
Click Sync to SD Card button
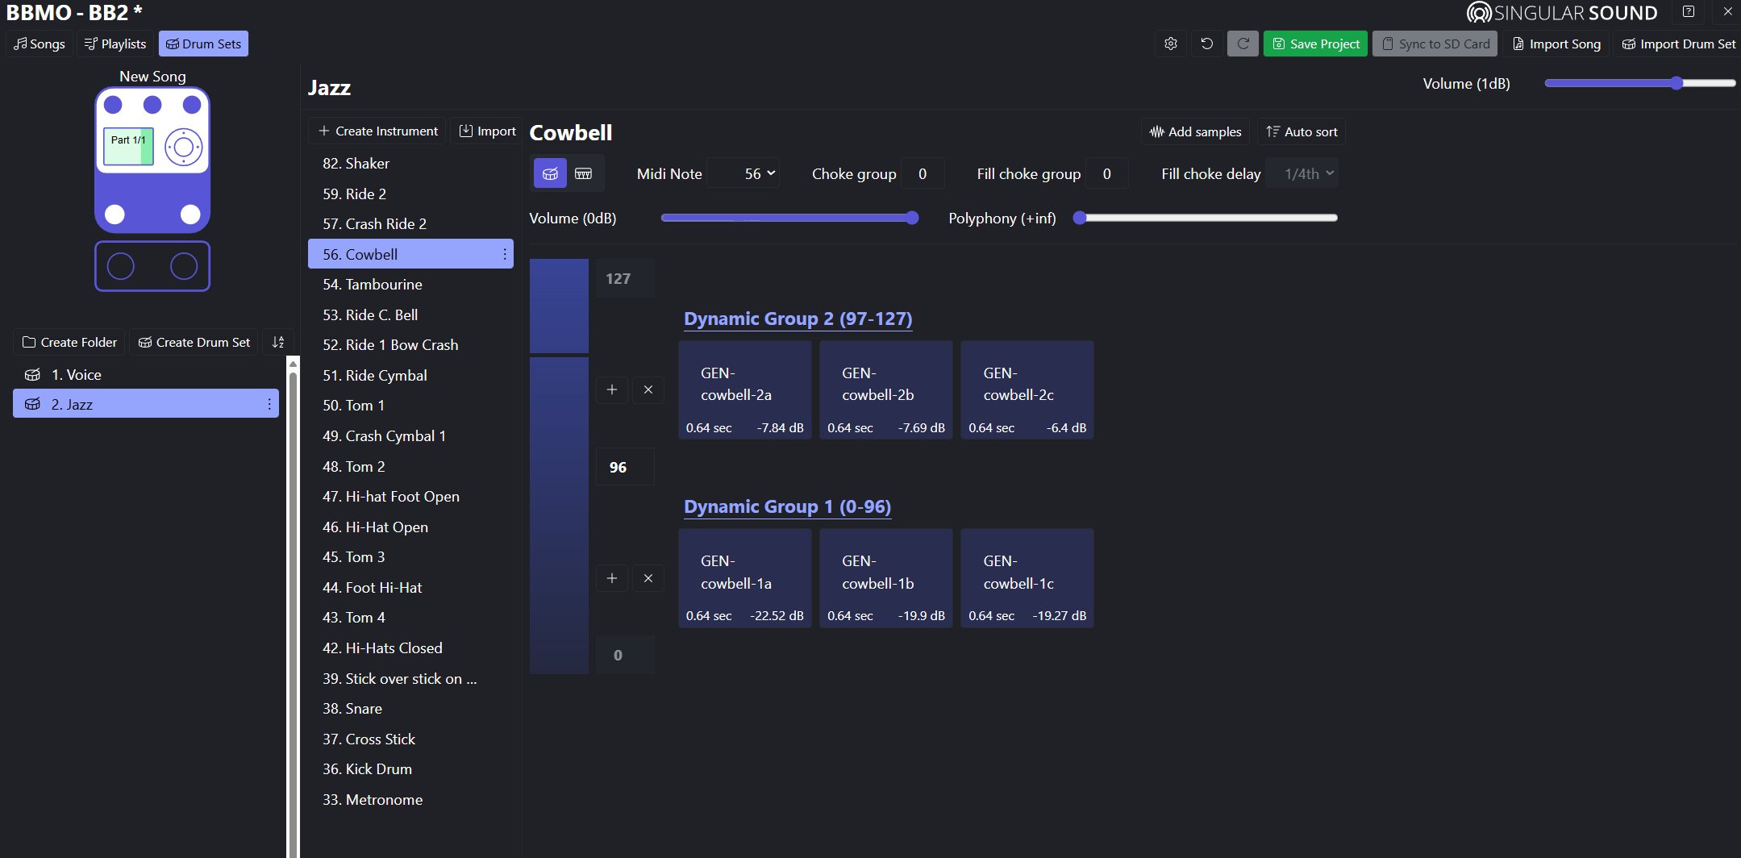[x=1435, y=44]
